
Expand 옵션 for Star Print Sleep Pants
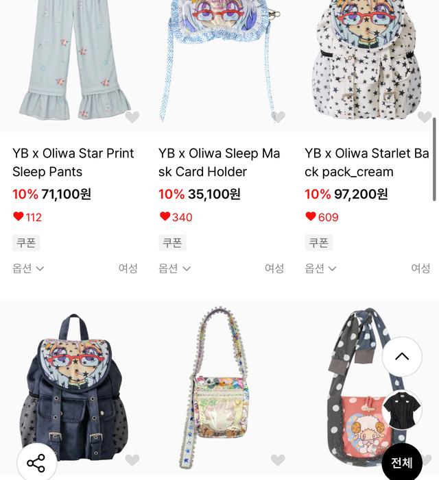click(28, 268)
